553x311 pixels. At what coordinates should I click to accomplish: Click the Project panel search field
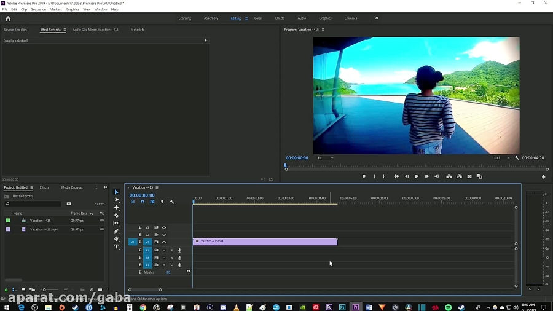[x=34, y=204]
